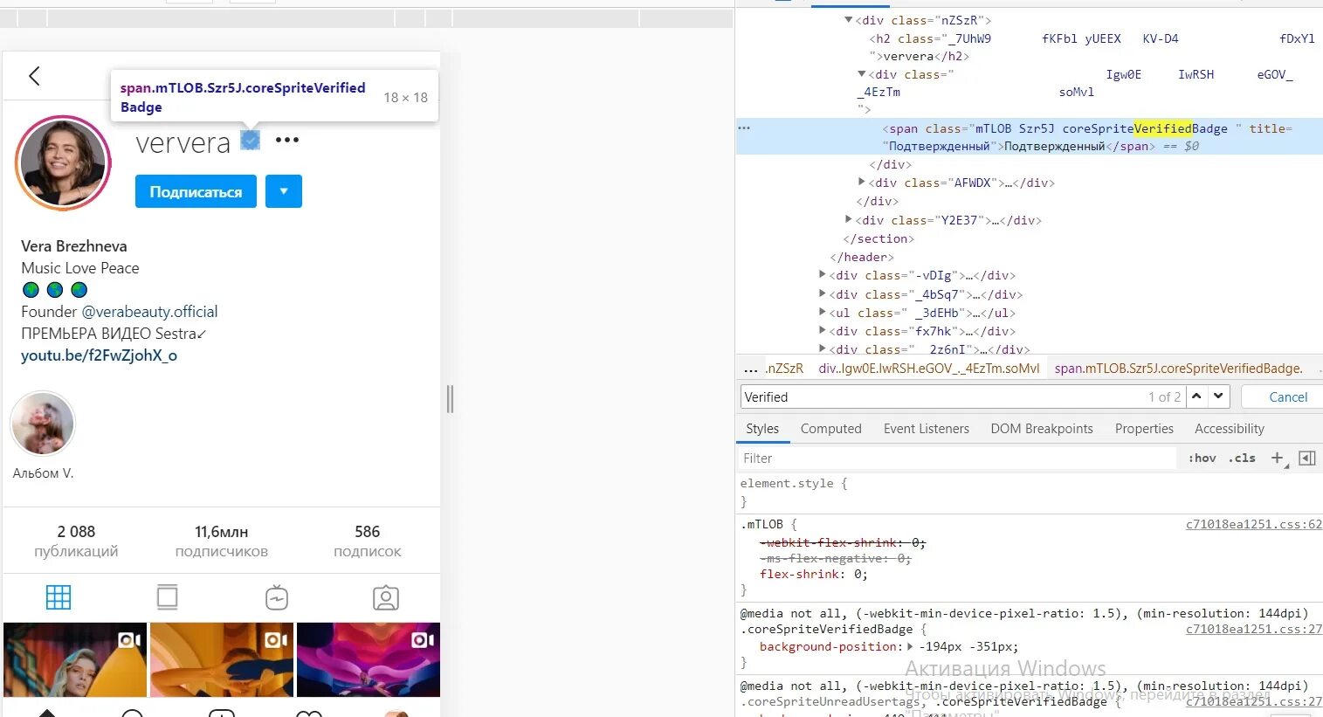Open the Альбом V. story highlight

43,424
